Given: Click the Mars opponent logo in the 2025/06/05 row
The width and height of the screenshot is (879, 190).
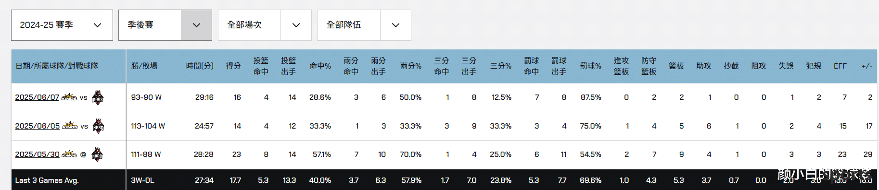Looking at the screenshot, I should click(x=98, y=126).
